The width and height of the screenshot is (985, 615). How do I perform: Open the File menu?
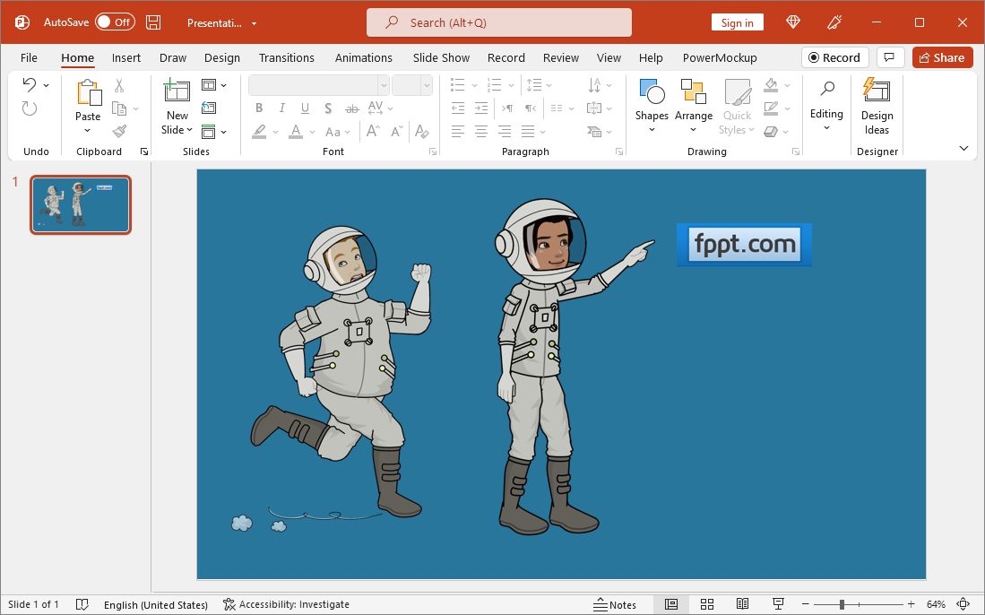coord(29,57)
